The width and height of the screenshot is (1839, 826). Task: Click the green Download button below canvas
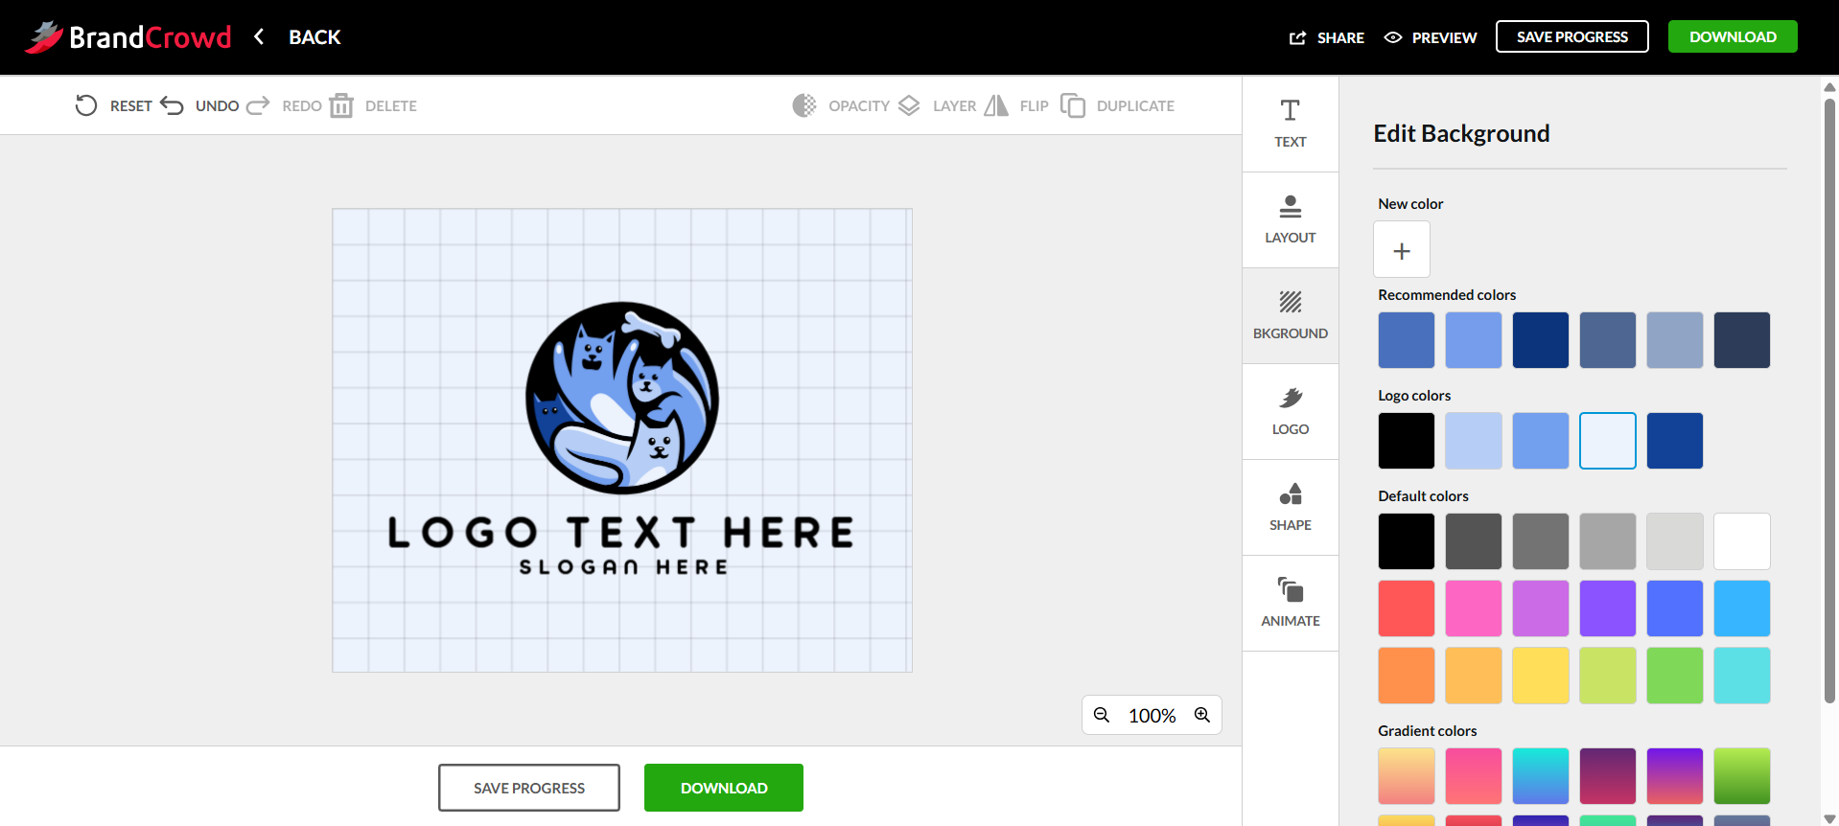pyautogui.click(x=724, y=788)
